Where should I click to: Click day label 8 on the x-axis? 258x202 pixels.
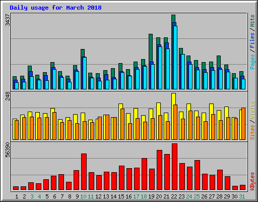click(x=70, y=196)
